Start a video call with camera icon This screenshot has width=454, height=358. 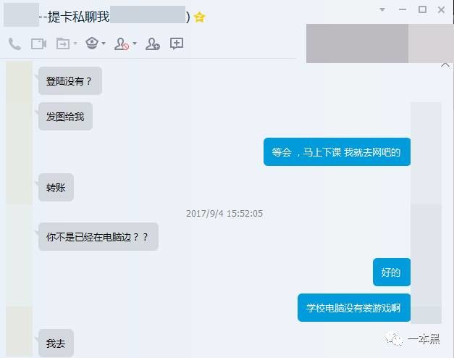[x=38, y=44]
